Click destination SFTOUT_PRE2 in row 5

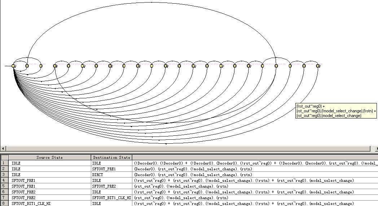coord(111,186)
